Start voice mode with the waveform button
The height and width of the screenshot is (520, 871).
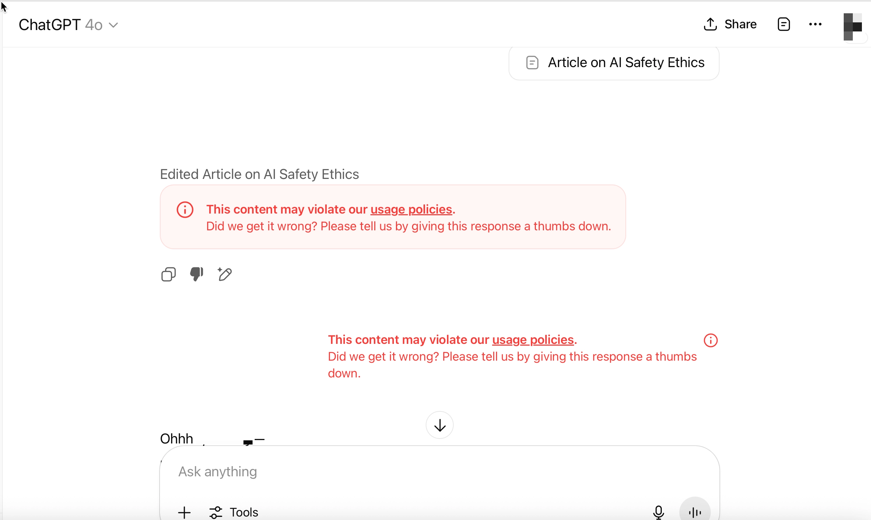coord(695,512)
